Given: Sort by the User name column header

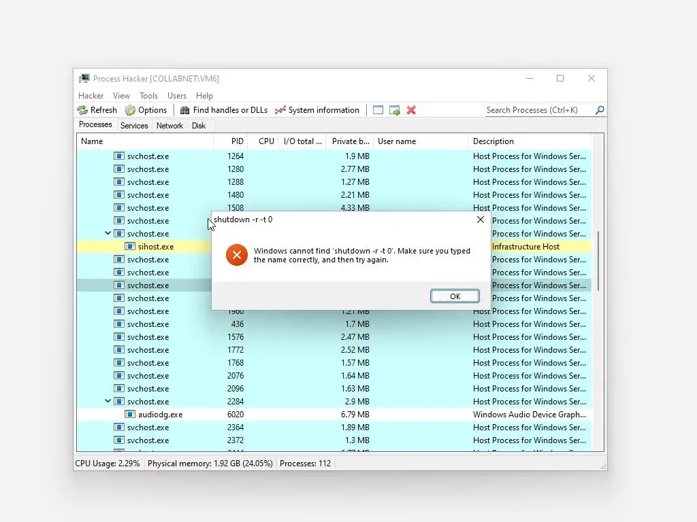Looking at the screenshot, I should pyautogui.click(x=421, y=141).
